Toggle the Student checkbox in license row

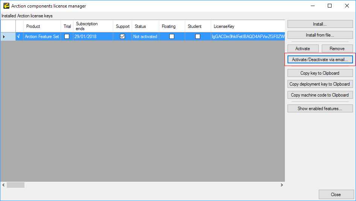tap(198, 37)
